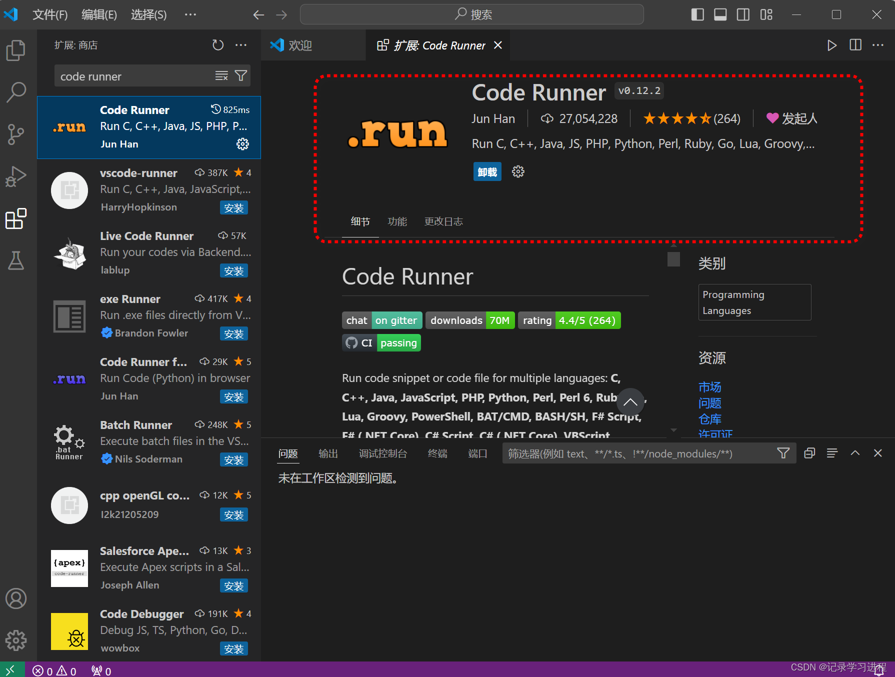Select the 功能 features tab

click(397, 221)
